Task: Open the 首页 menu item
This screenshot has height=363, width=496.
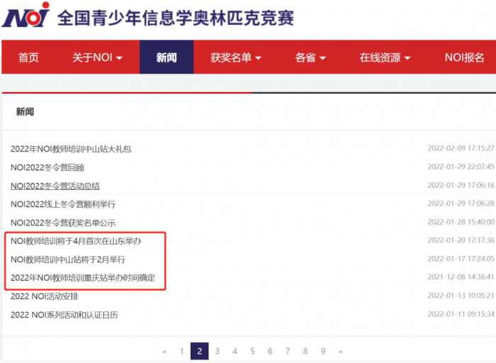Action: pyautogui.click(x=28, y=57)
